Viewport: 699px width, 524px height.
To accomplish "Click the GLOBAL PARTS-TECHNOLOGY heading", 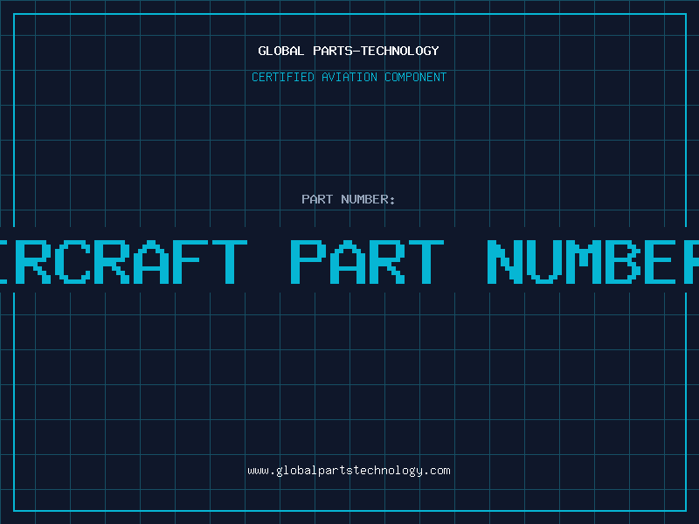I will 349,51.
